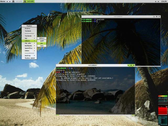168x126 pixels.
Task: Click terminal icon of active taskbar entry
Action: pos(25,2)
